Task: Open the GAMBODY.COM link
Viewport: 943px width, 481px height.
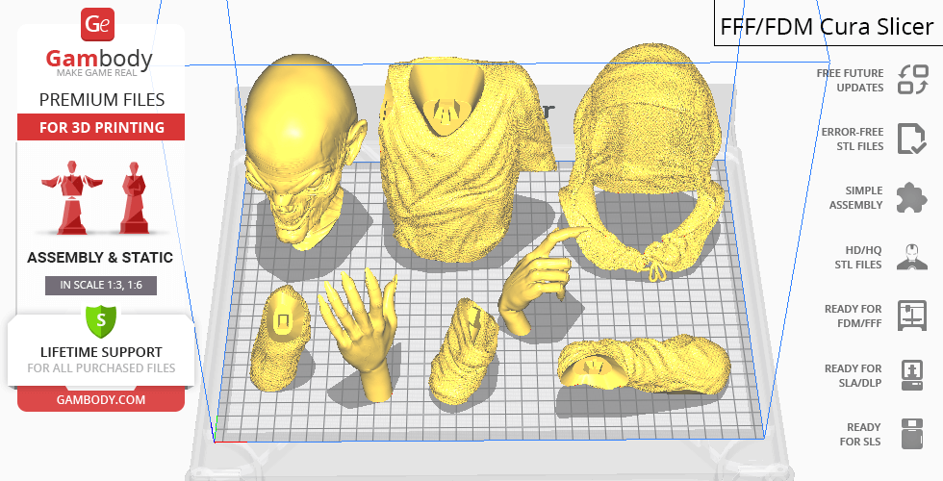Action: point(100,399)
